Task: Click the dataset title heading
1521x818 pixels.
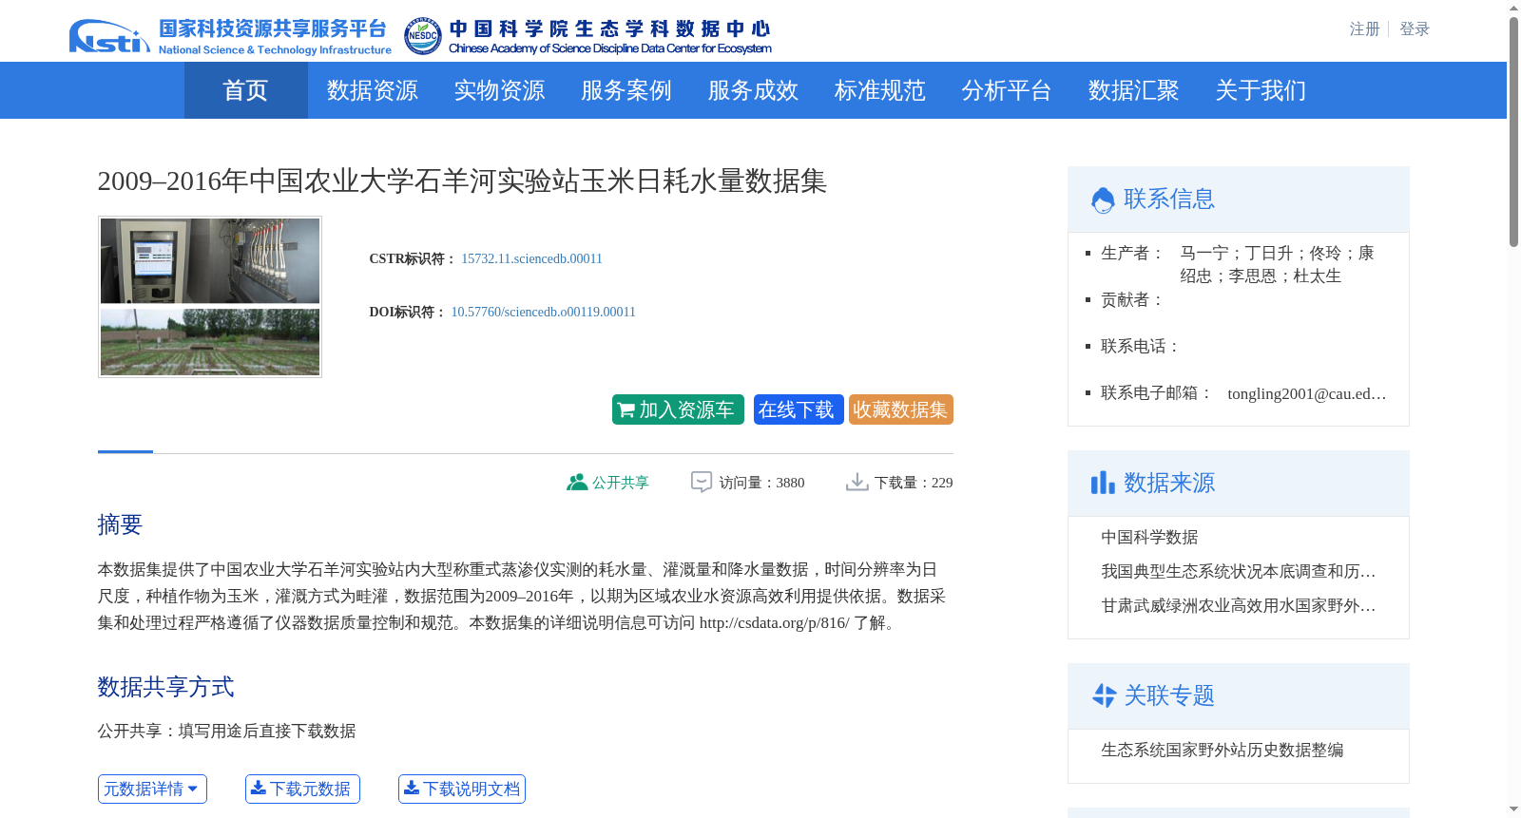Action: [462, 181]
